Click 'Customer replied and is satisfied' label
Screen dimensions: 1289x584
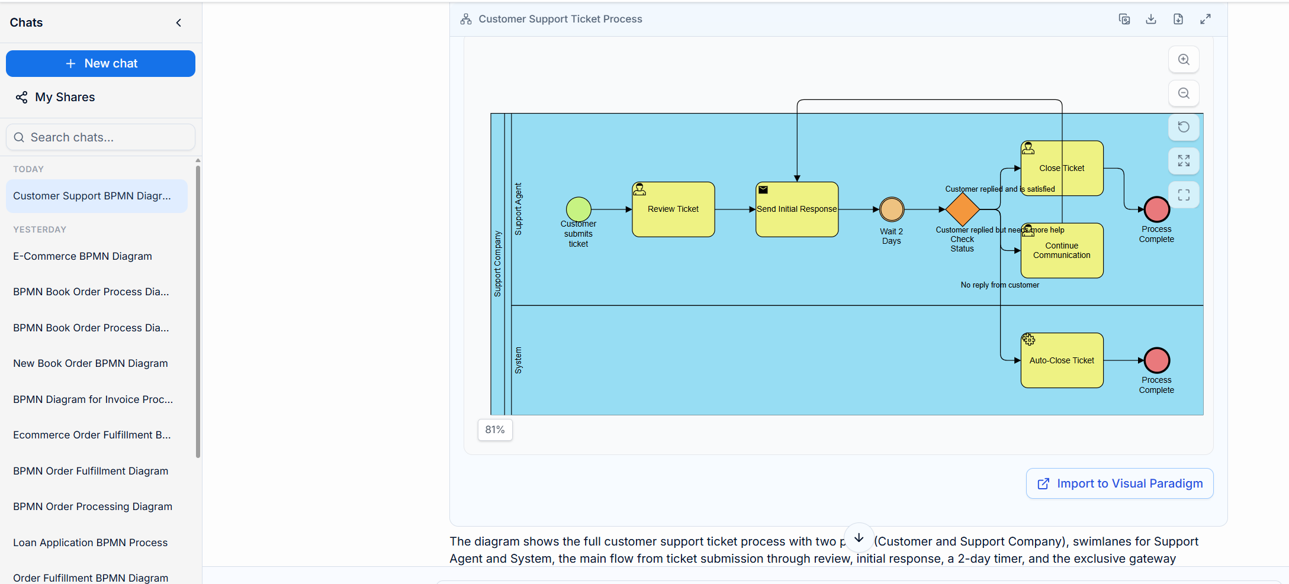pos(1000,189)
